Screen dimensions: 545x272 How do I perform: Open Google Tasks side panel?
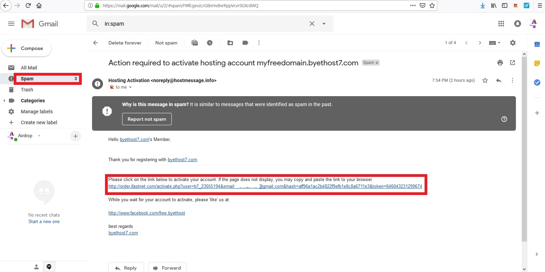tap(537, 82)
